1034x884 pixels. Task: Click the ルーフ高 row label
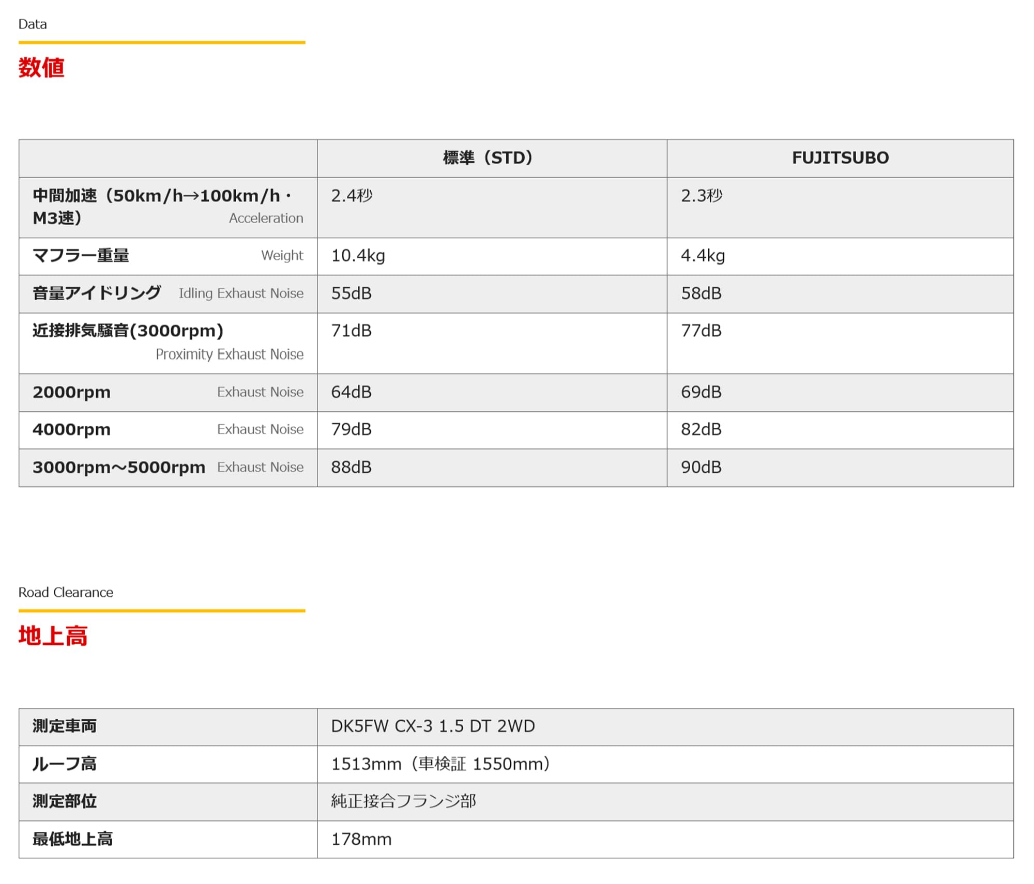[x=65, y=764]
